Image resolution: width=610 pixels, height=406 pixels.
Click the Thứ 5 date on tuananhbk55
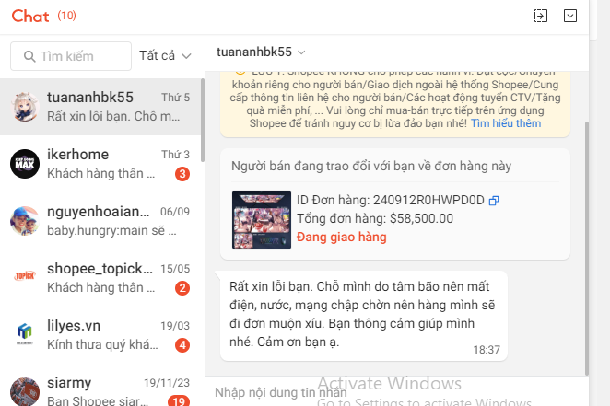tap(175, 98)
